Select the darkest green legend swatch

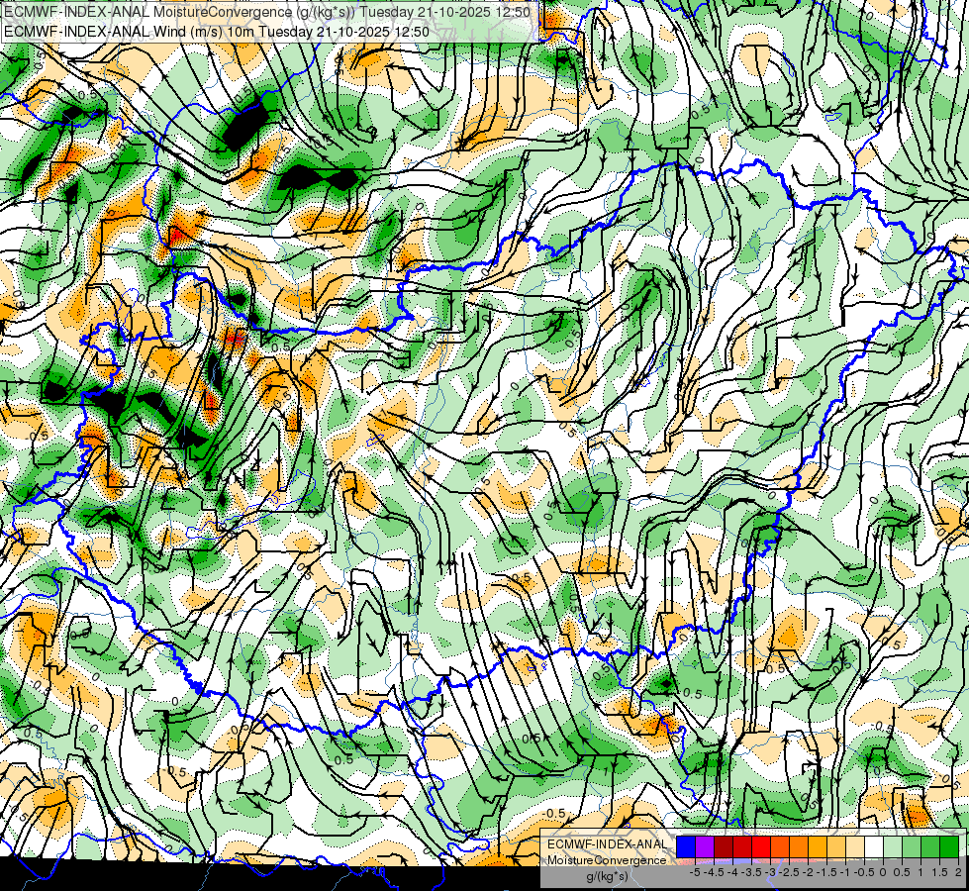[x=949, y=847]
